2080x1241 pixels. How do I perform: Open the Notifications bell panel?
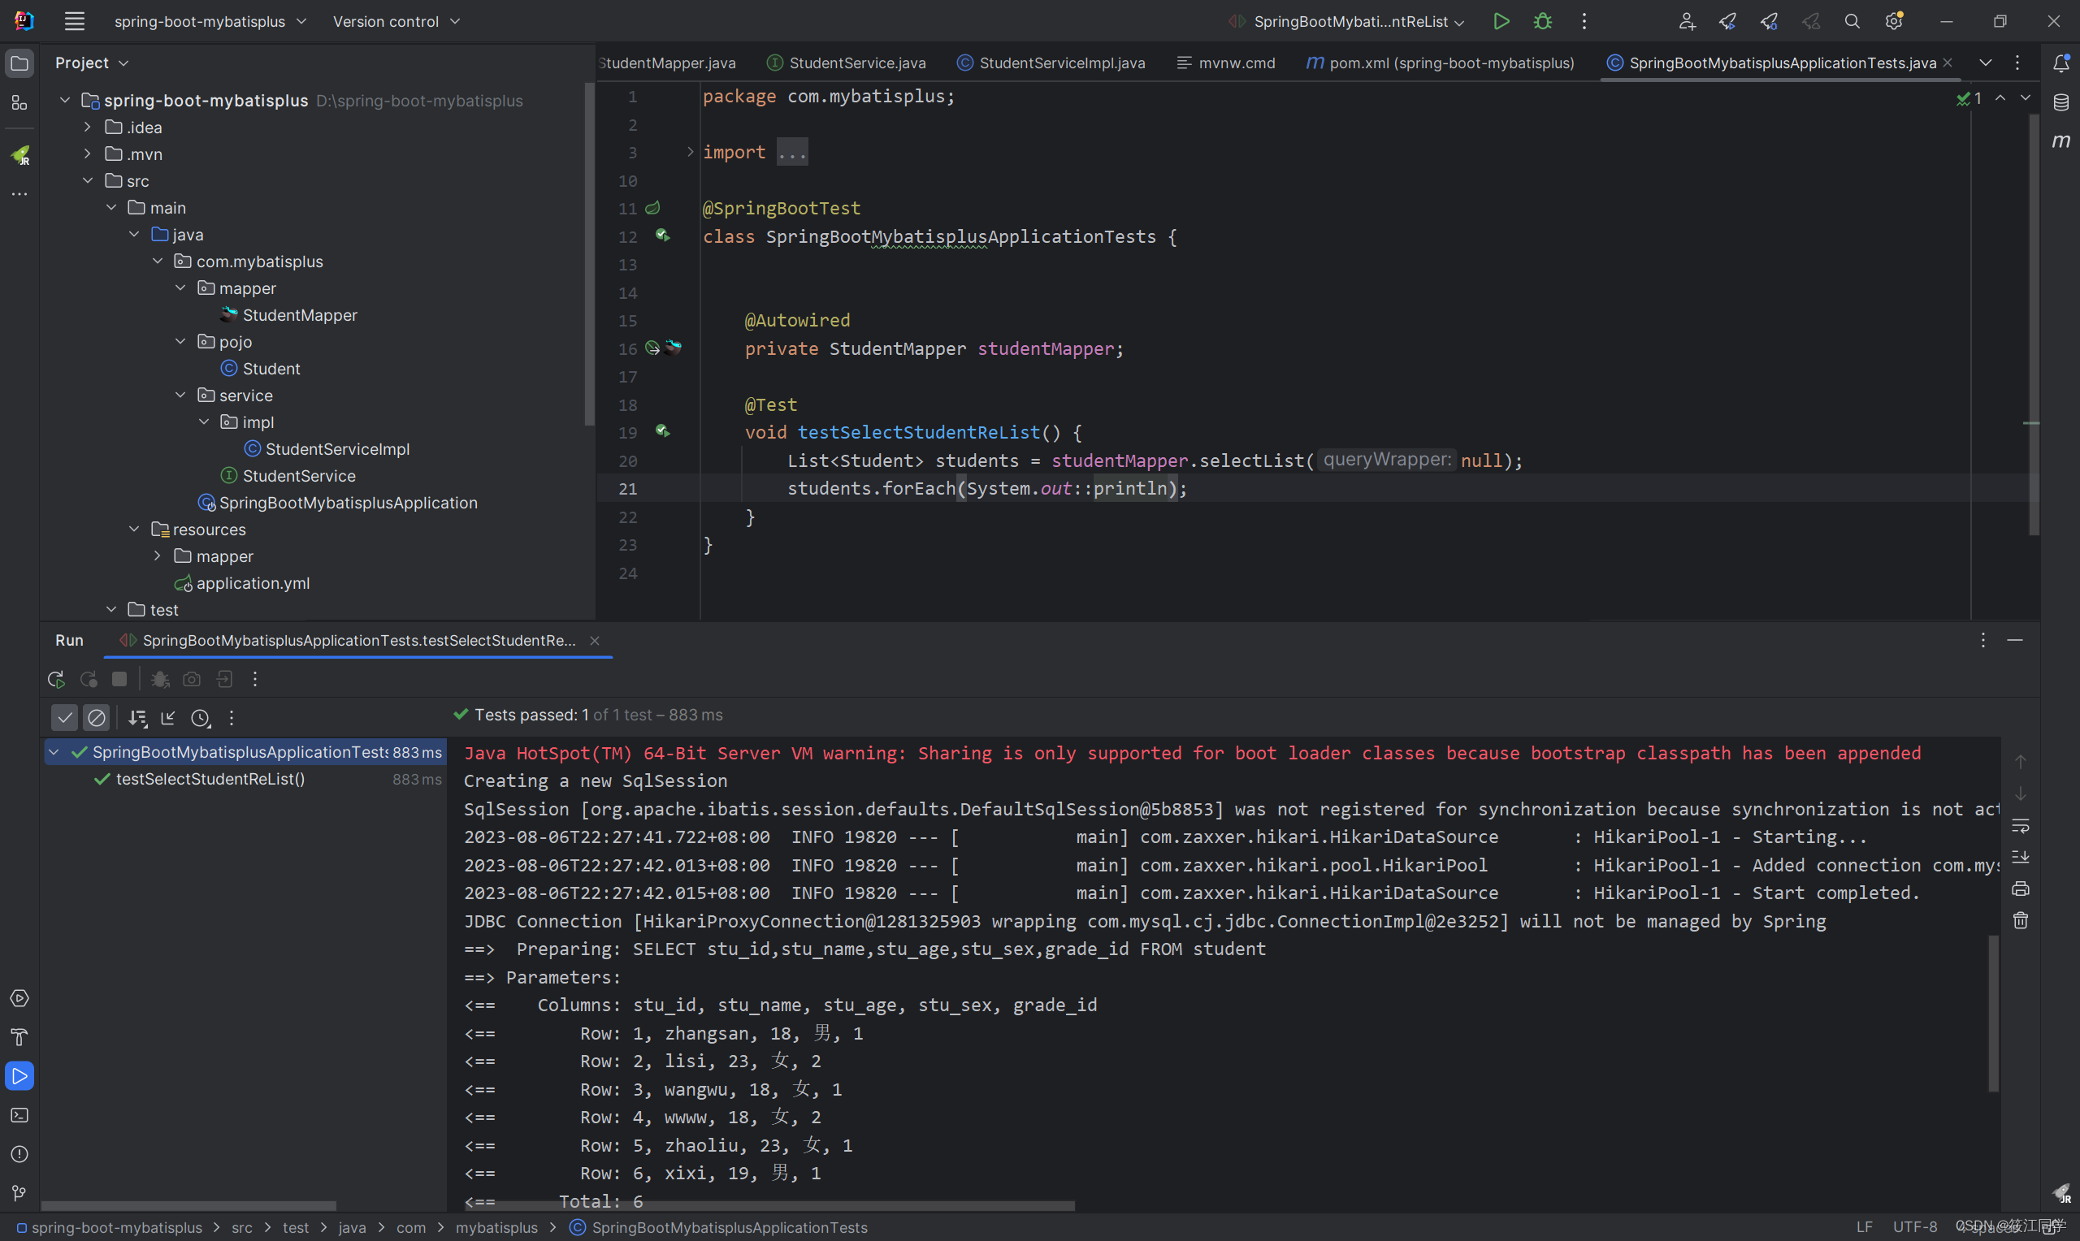pyautogui.click(x=2060, y=63)
